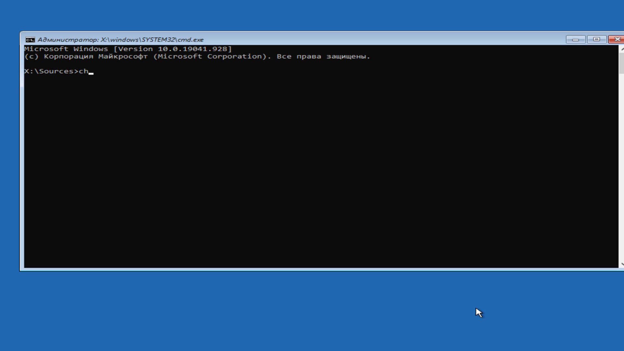Click the window title text 'Администратор: X:\windows\SYSTEM32\cmd.exe'
The image size is (624, 351).
(121, 40)
